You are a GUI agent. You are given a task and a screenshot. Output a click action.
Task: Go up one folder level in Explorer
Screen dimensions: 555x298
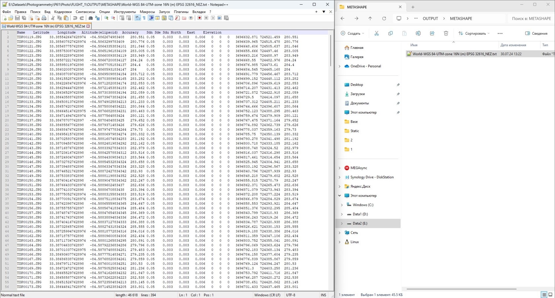[x=370, y=19]
